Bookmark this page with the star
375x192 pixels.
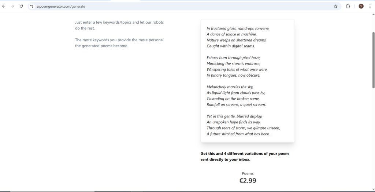click(x=335, y=6)
